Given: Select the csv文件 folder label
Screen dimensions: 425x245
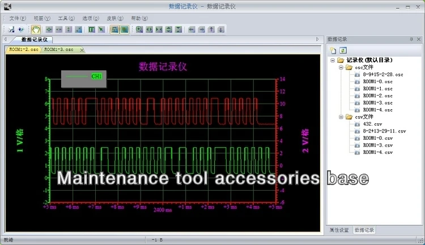Looking at the screenshot, I should [x=364, y=117].
